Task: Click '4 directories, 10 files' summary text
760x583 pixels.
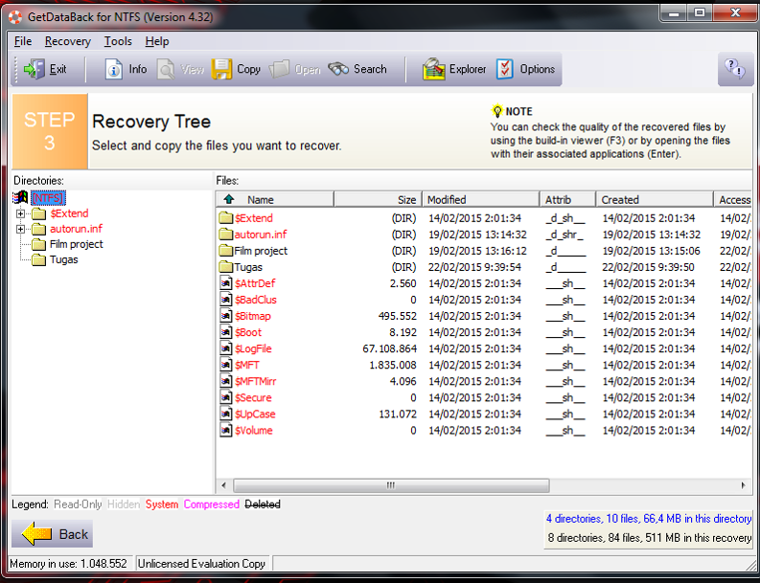Action: pos(649,519)
